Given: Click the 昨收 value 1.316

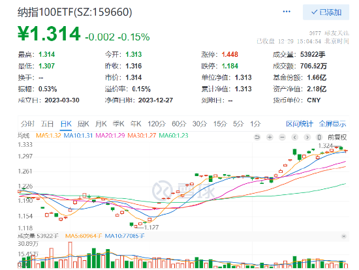Looking at the screenshot, I should (x=134, y=66).
